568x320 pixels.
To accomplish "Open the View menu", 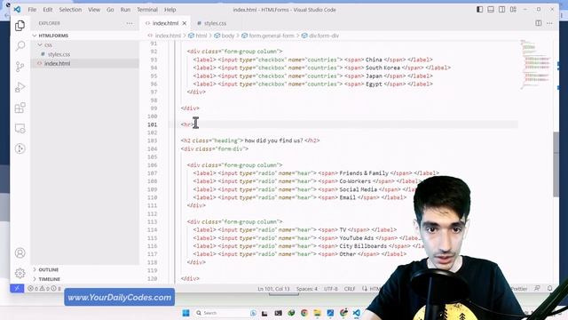I will point(94,10).
